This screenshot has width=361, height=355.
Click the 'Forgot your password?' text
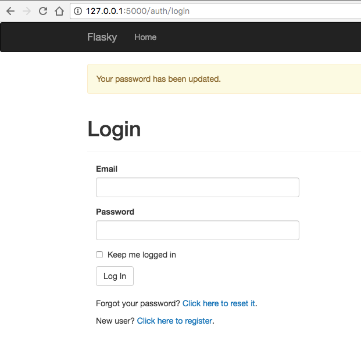click(138, 303)
